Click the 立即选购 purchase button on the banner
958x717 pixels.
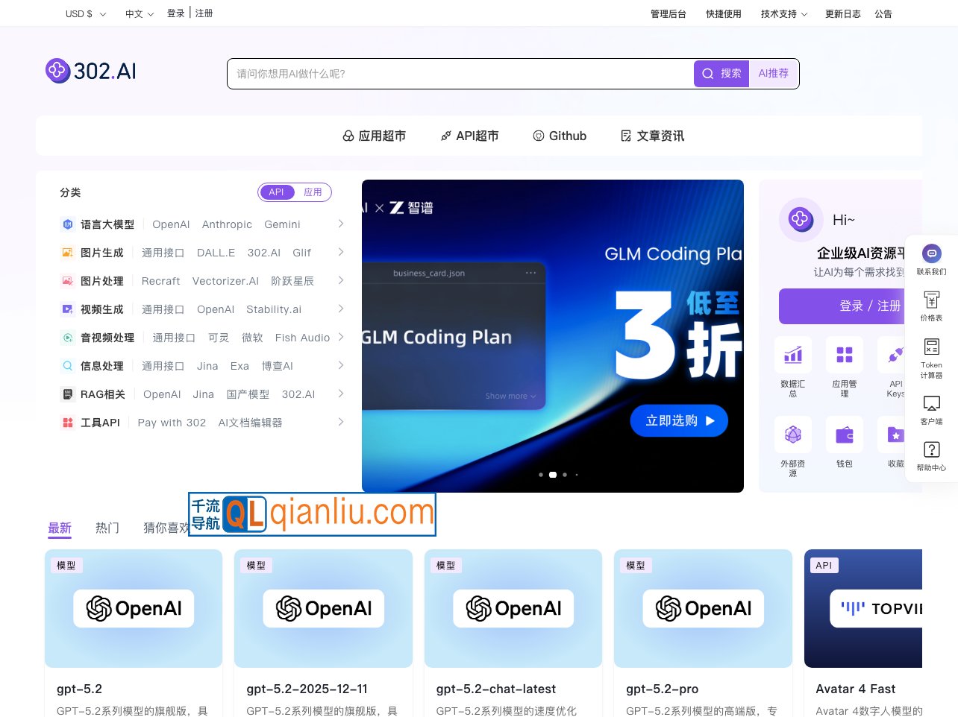679,420
